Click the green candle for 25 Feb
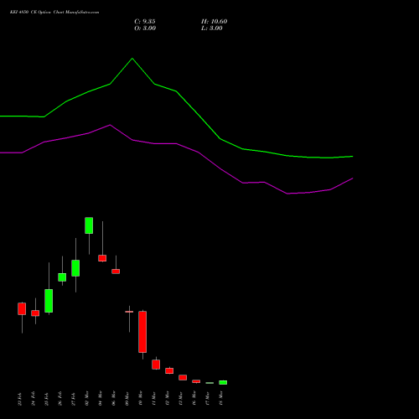Screen dimensions: 419x419 pyautogui.click(x=49, y=301)
